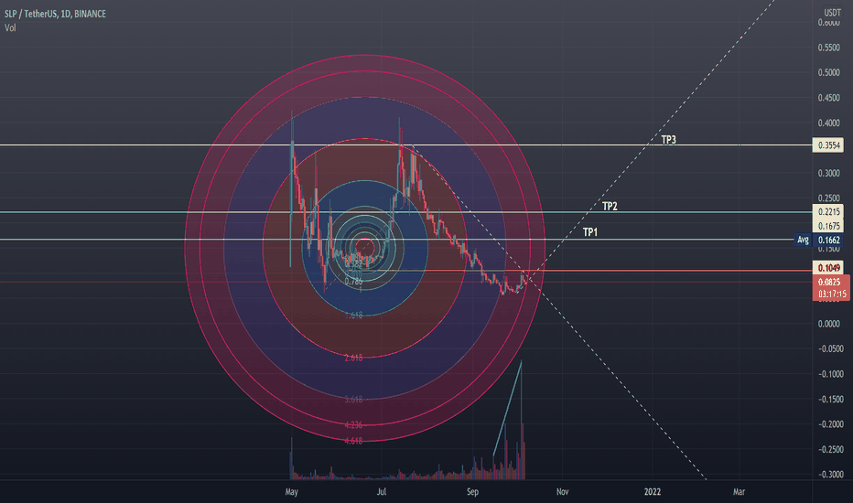Click the USDT currency label on the price axis

[832, 12]
